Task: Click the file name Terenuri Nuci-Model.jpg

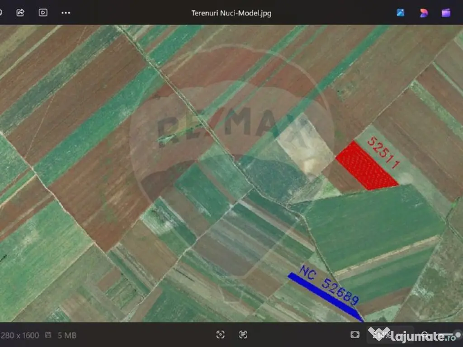Action: coord(231,13)
